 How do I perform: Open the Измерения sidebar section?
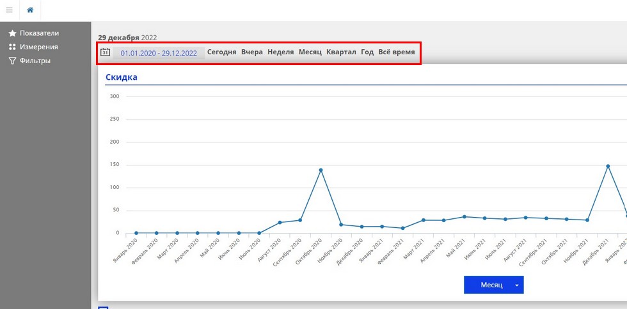[x=39, y=47]
